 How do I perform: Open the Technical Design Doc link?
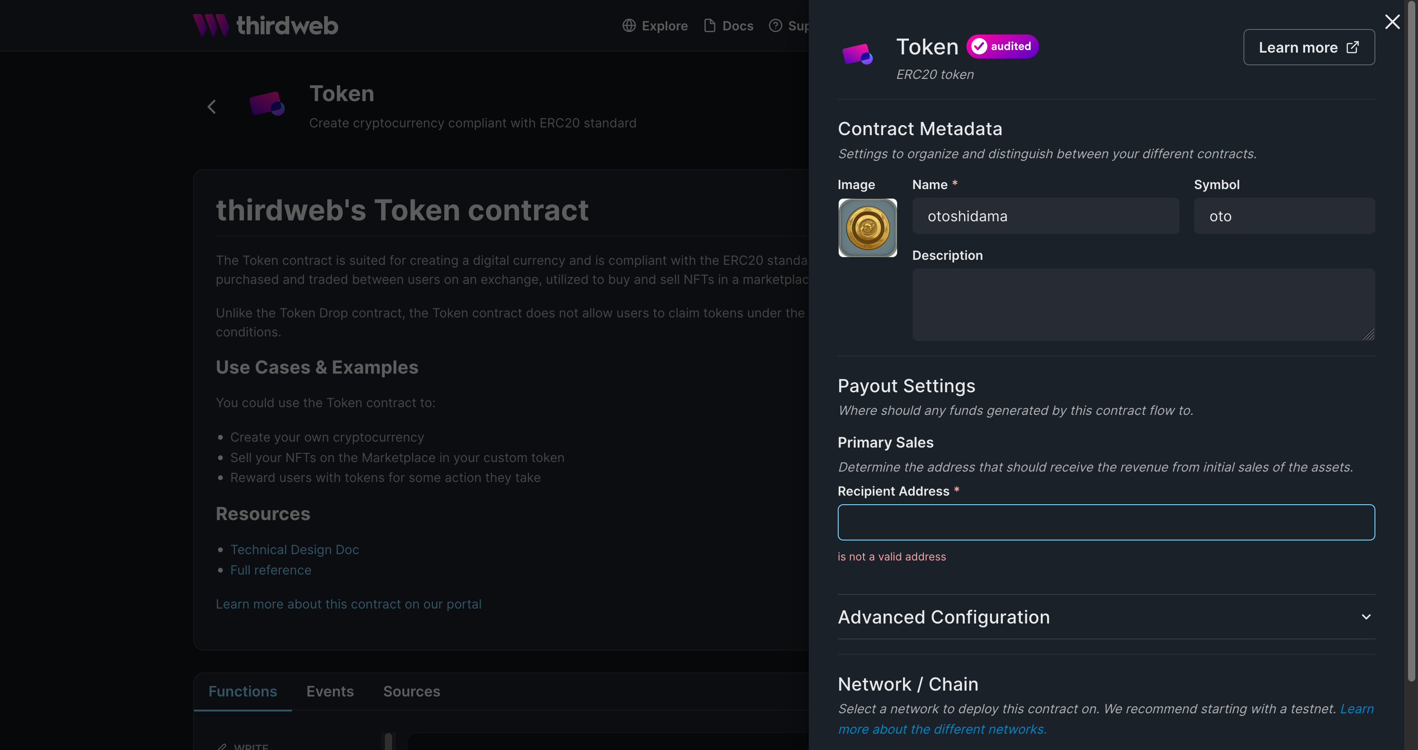(x=295, y=549)
